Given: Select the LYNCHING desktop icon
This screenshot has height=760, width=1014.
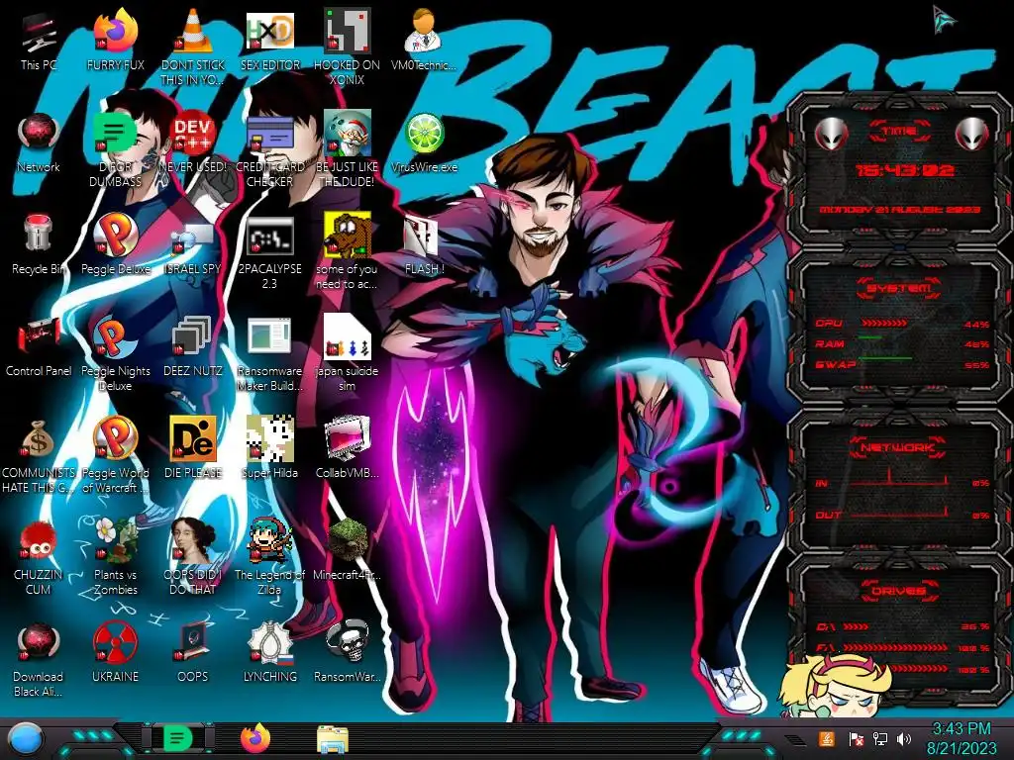Looking at the screenshot, I should [x=269, y=642].
